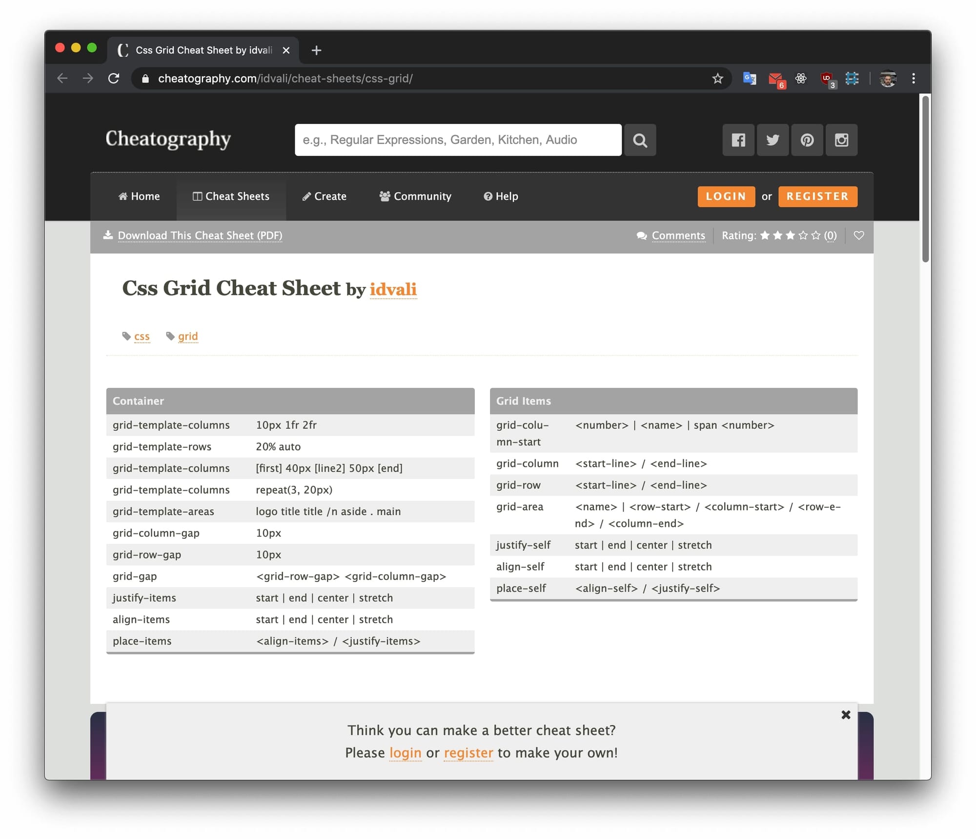
Task: Open a new browser tab
Action: point(316,50)
